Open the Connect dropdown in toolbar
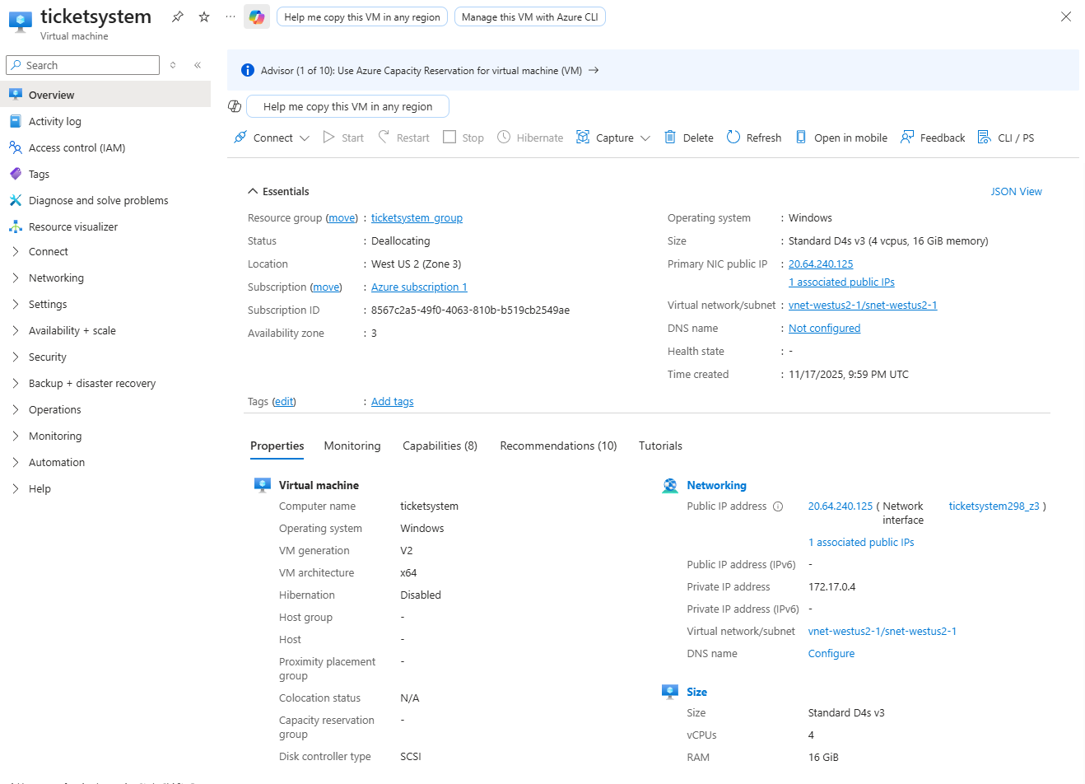 point(305,138)
